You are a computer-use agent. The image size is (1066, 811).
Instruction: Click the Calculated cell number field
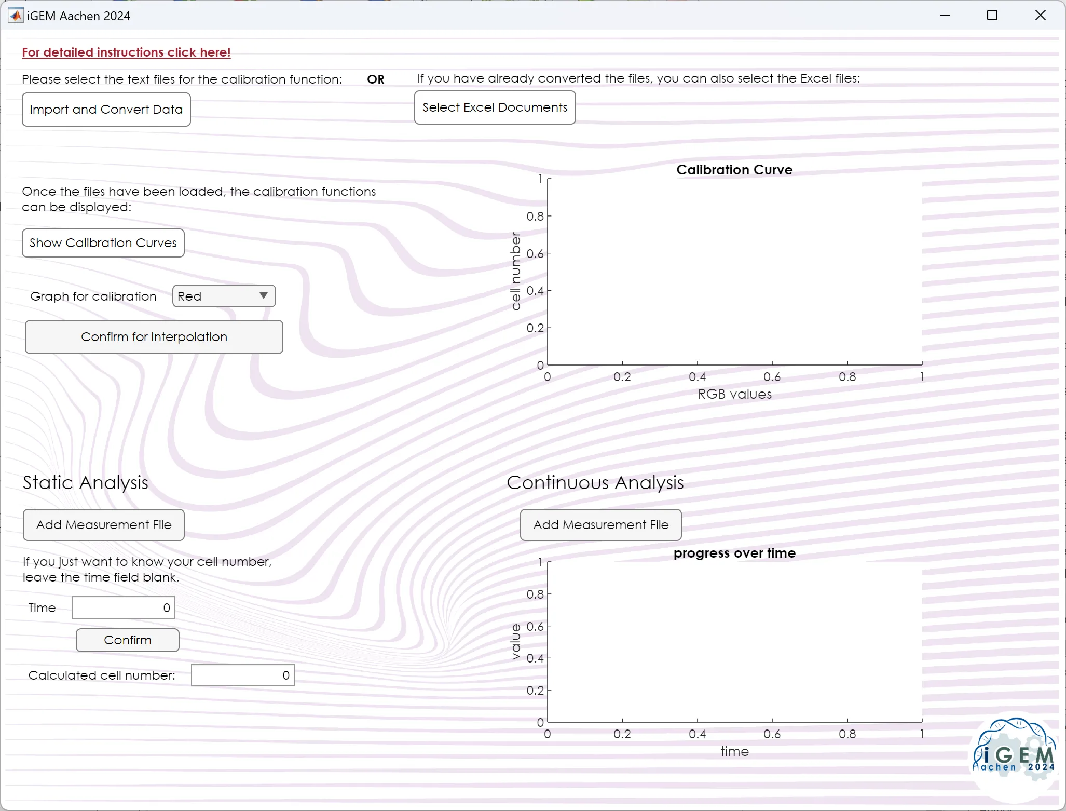click(242, 675)
